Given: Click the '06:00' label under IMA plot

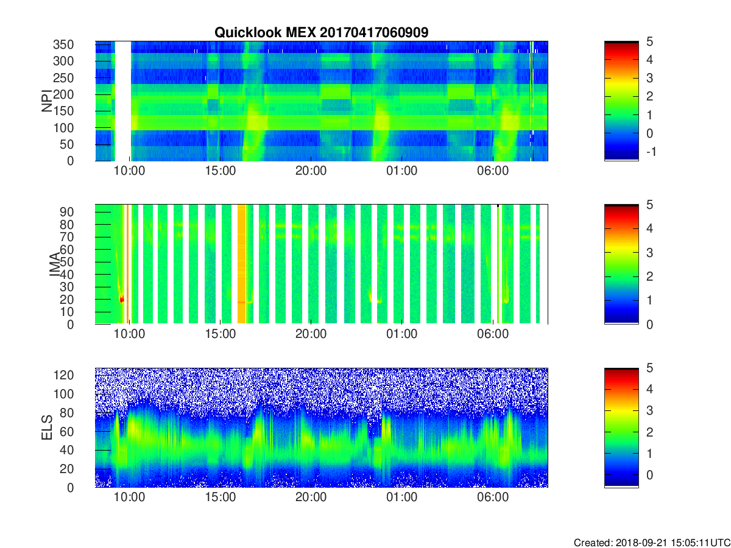Looking at the screenshot, I should click(x=492, y=334).
